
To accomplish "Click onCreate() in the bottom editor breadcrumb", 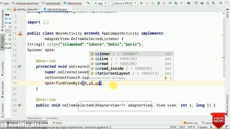I will (52, 118).
